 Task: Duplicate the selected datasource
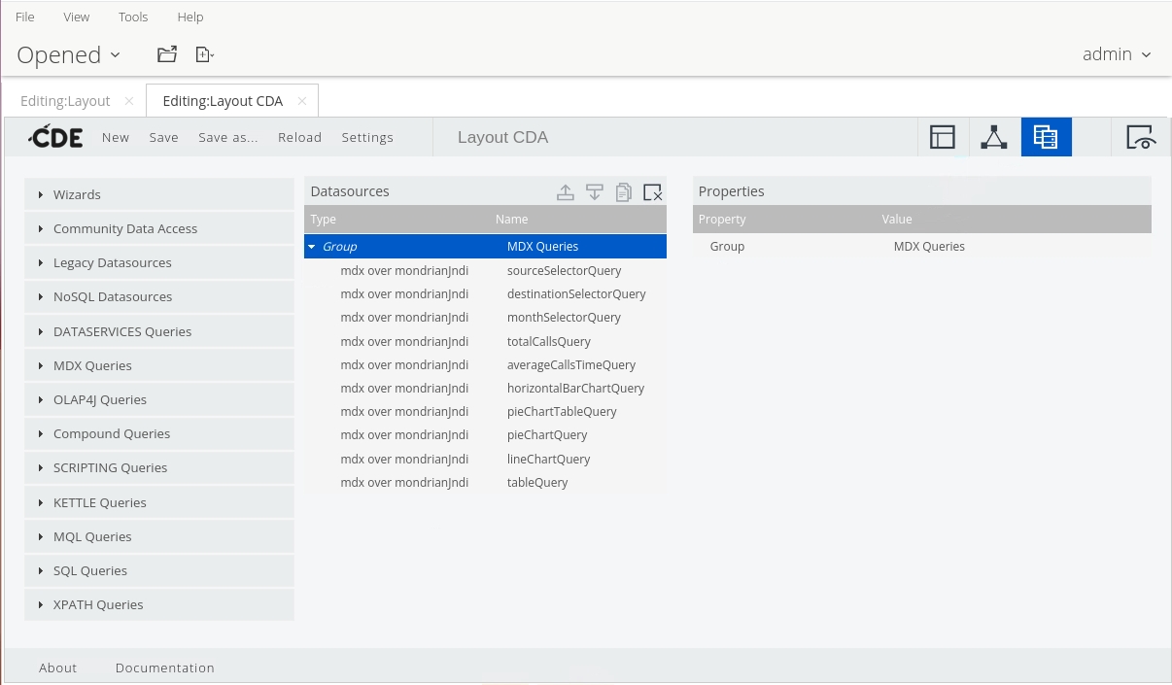click(x=624, y=192)
